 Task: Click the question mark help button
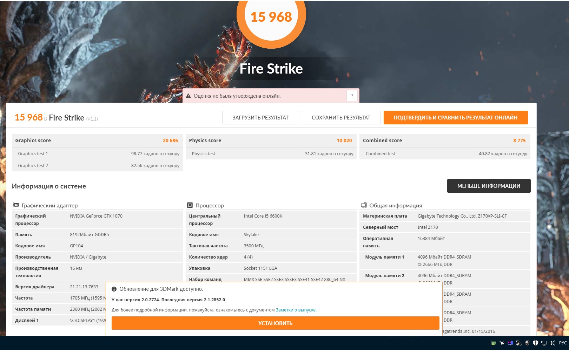pos(352,96)
